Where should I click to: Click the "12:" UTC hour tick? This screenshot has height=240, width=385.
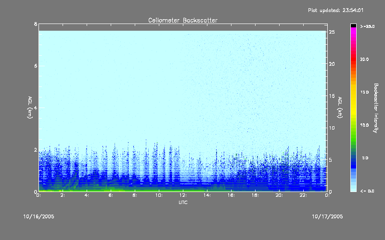point(183,195)
